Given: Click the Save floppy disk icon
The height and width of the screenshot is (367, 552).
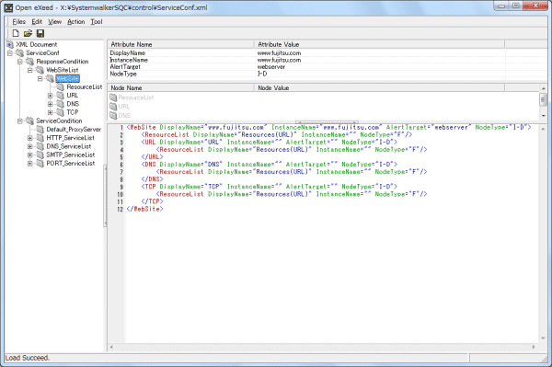Looking at the screenshot, I should click(40, 33).
